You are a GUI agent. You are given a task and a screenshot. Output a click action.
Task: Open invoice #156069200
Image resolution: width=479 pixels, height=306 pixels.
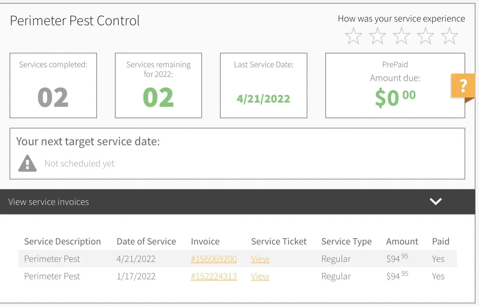click(x=214, y=259)
